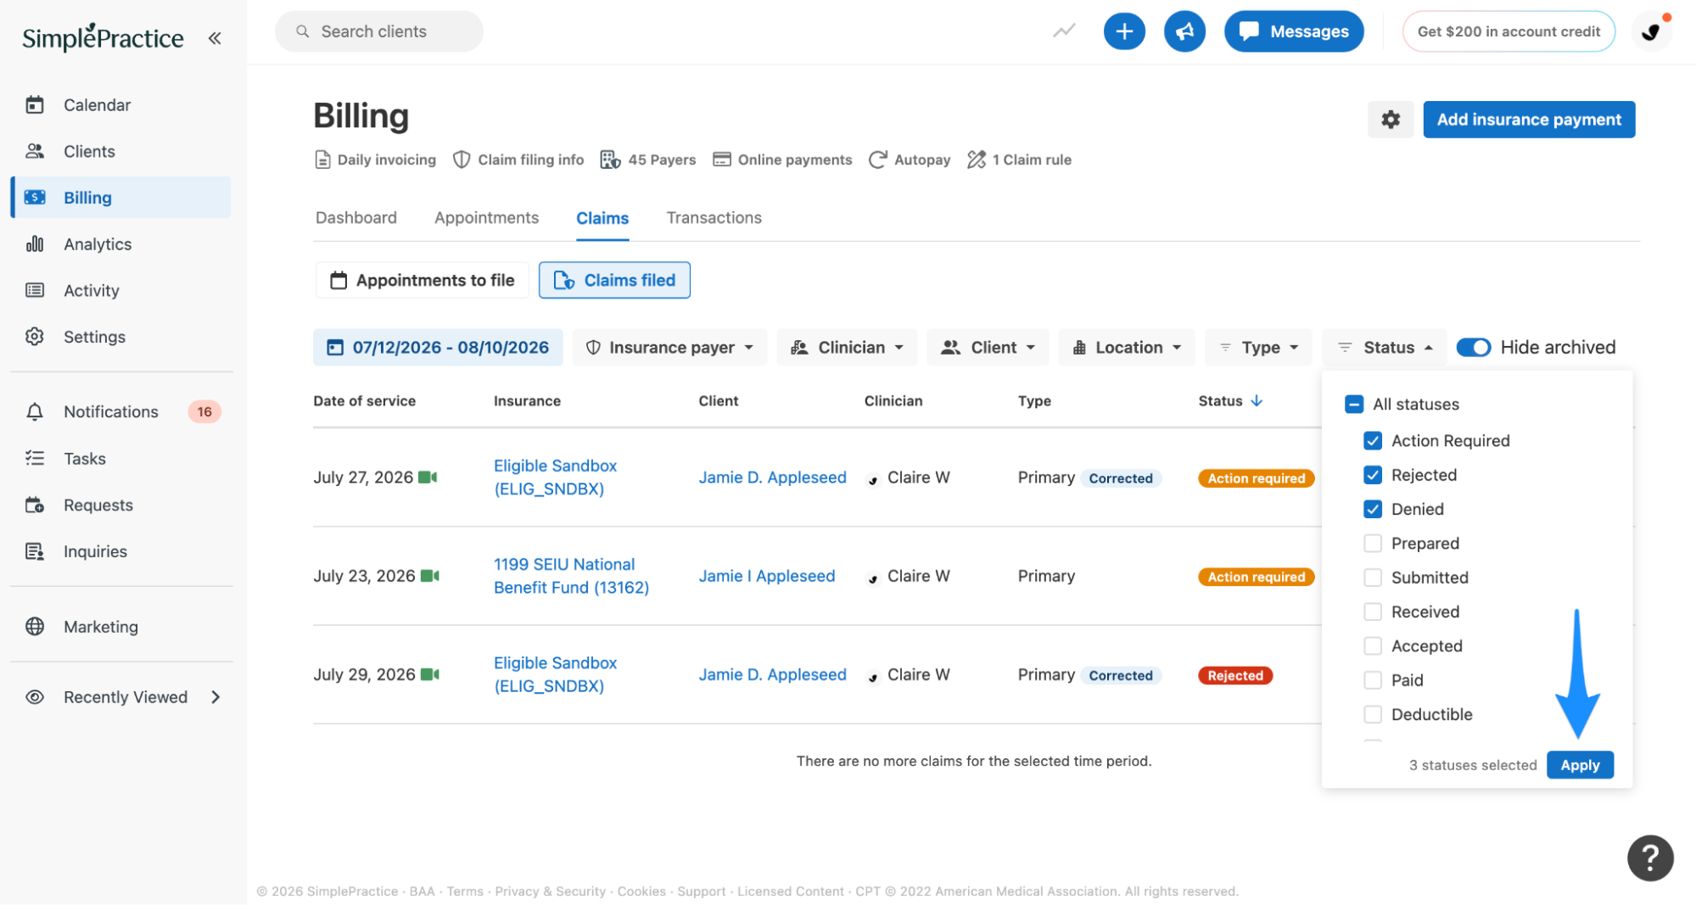This screenshot has width=1696, height=905.
Task: Open billing settings gear icon
Action: pyautogui.click(x=1391, y=120)
